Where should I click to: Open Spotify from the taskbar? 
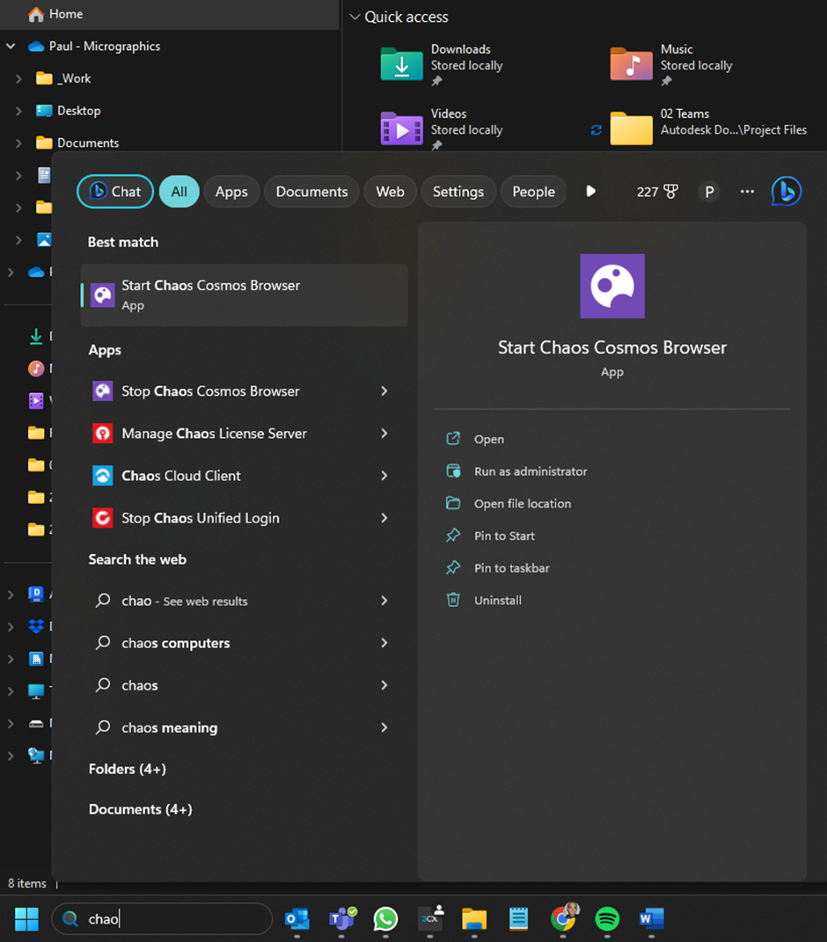607,918
